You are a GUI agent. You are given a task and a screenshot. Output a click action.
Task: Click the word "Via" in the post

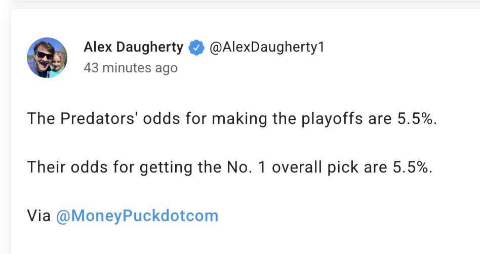point(39,216)
